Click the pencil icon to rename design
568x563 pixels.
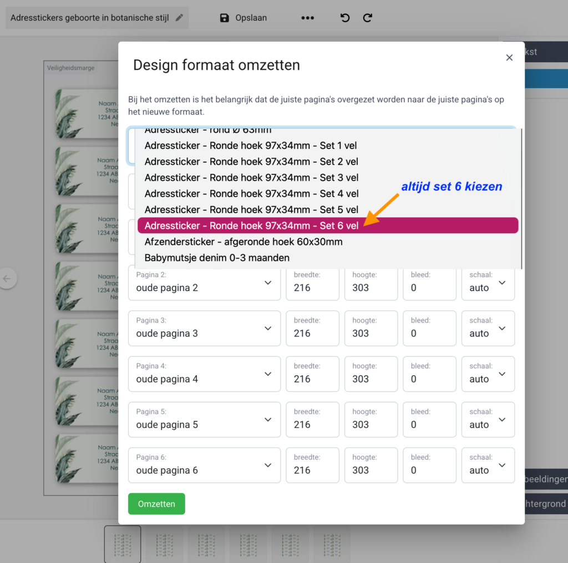tap(179, 18)
